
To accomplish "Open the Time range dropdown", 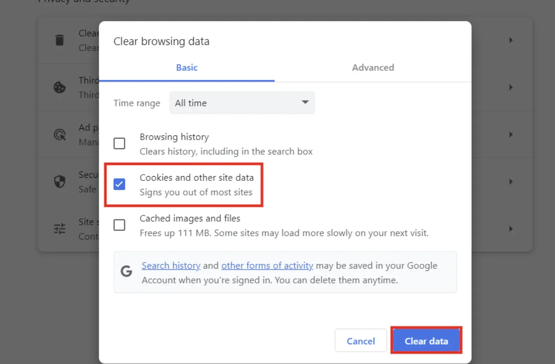I will point(242,103).
